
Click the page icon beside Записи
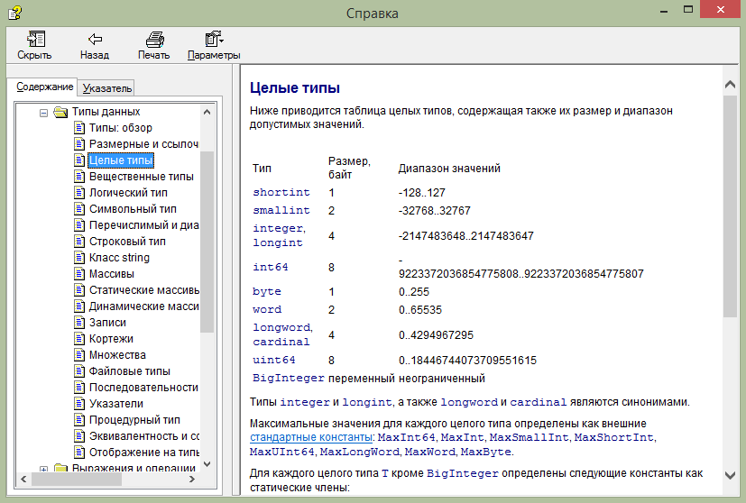point(79,323)
